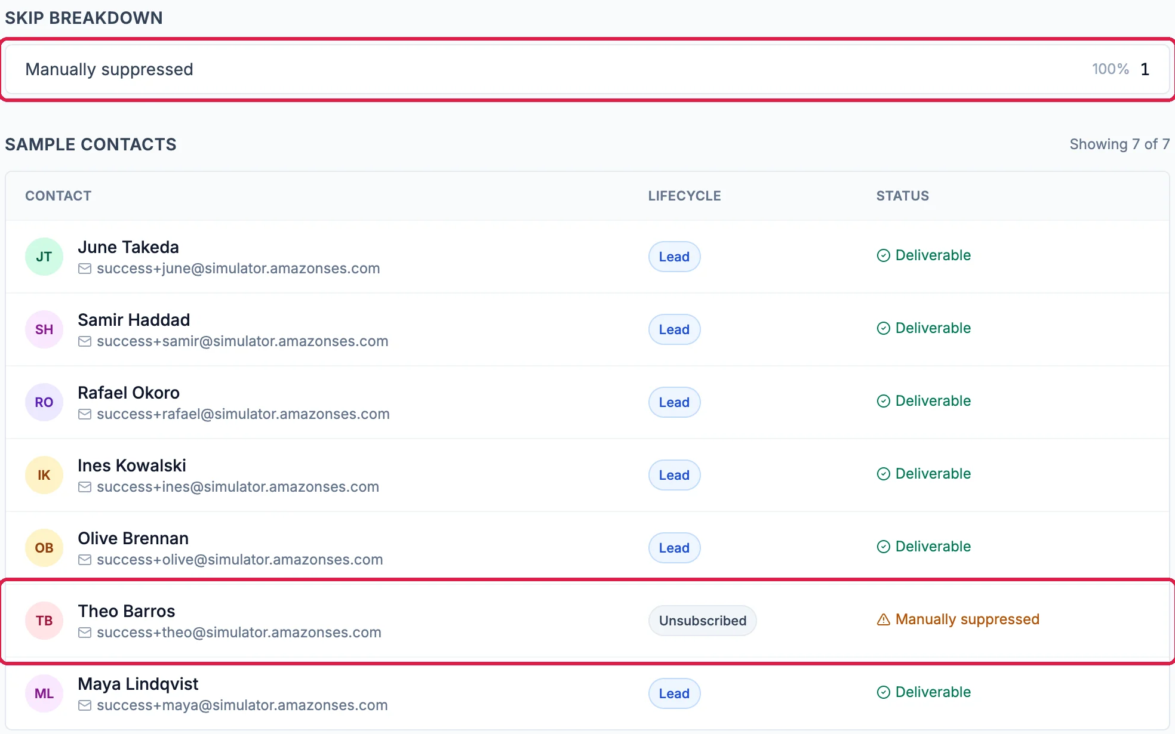1175x734 pixels.
Task: Click Deliverable status text for Rafael Okoro
Action: click(933, 401)
